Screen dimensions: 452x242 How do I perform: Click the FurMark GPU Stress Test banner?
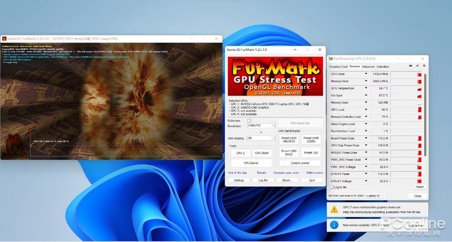275,76
